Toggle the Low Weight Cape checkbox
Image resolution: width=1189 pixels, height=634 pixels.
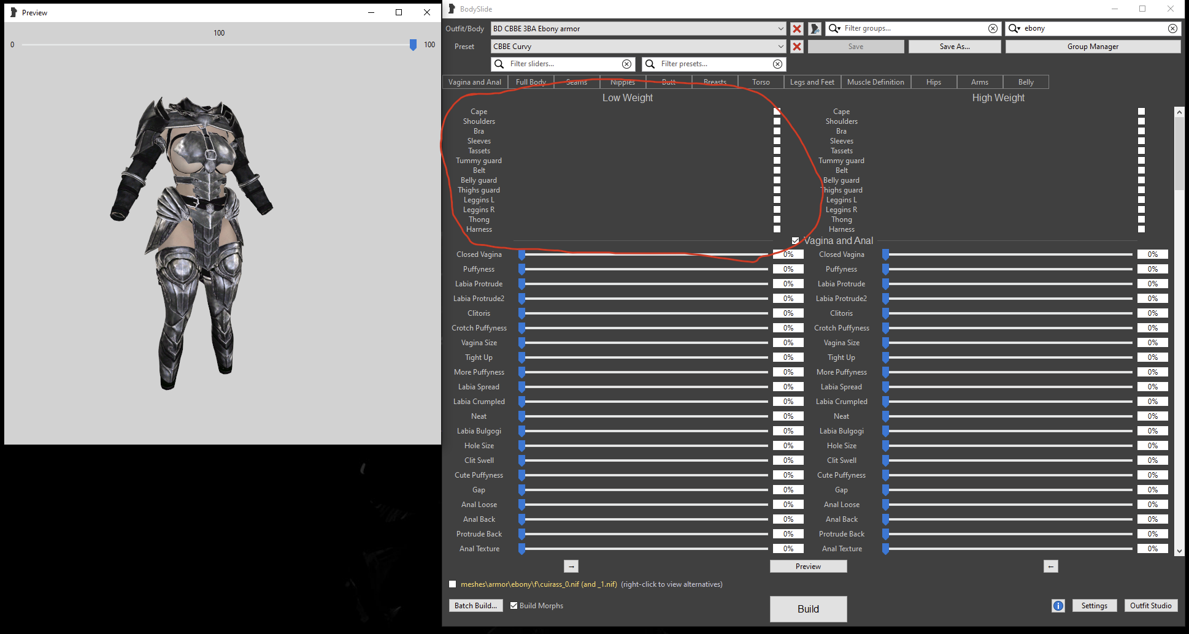click(777, 112)
